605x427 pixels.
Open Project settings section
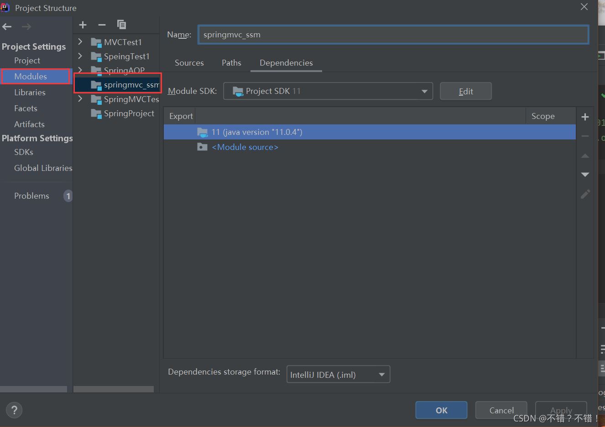(x=27, y=61)
